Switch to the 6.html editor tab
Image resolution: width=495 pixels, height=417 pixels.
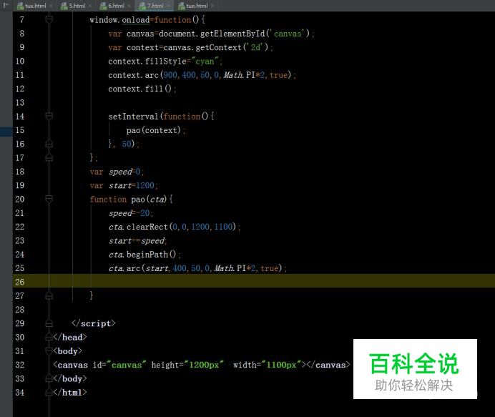click(112, 6)
